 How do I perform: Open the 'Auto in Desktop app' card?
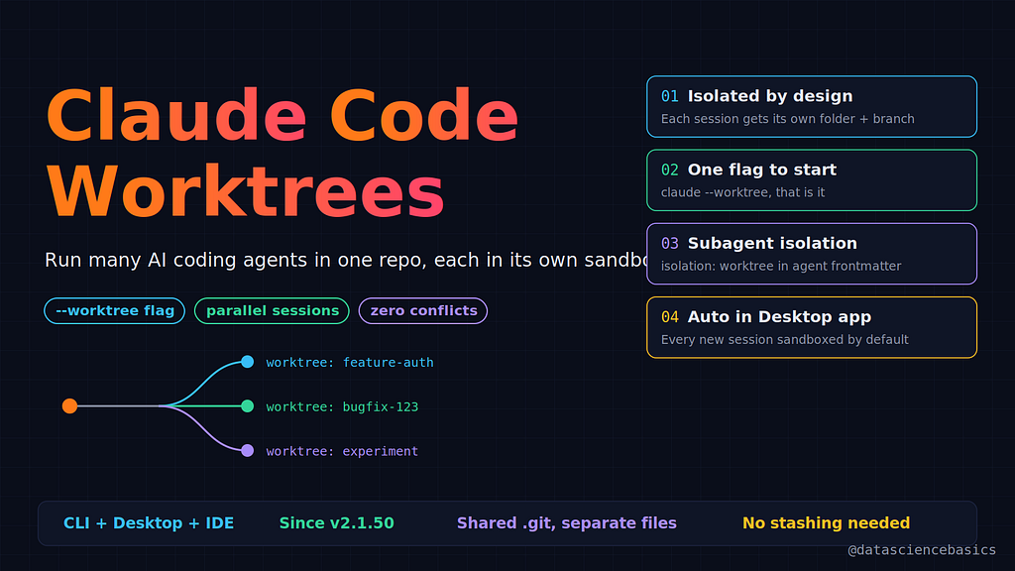pyautogui.click(x=812, y=327)
